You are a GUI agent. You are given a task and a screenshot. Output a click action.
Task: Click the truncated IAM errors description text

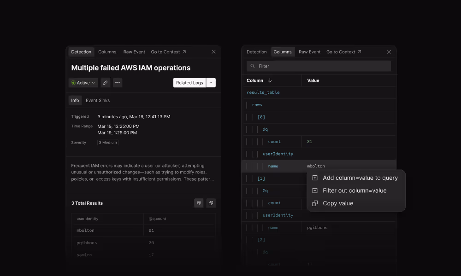(142, 172)
